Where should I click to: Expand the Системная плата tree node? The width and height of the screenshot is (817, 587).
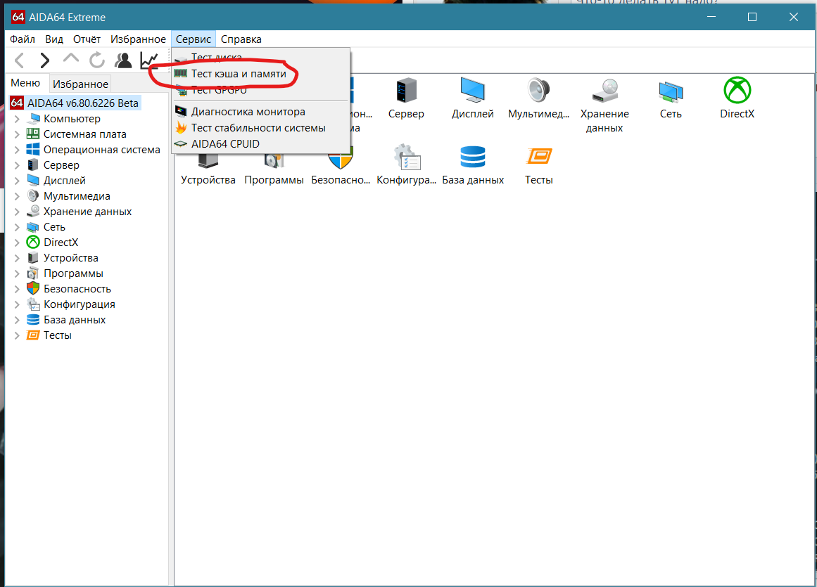(17, 134)
